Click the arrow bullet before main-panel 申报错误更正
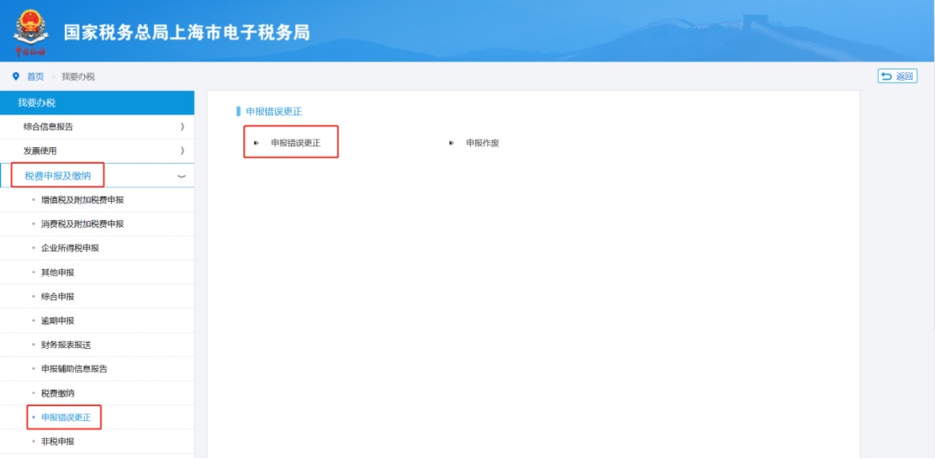 tap(256, 143)
